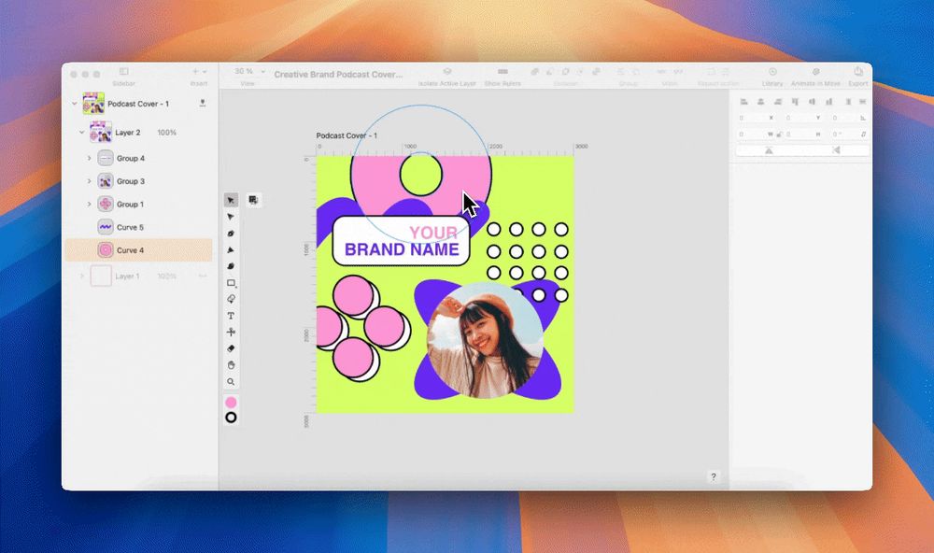Click the align horizontal centers icon

point(760,102)
